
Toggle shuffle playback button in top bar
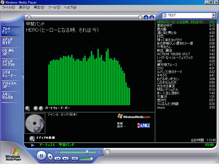[x=140, y=17]
